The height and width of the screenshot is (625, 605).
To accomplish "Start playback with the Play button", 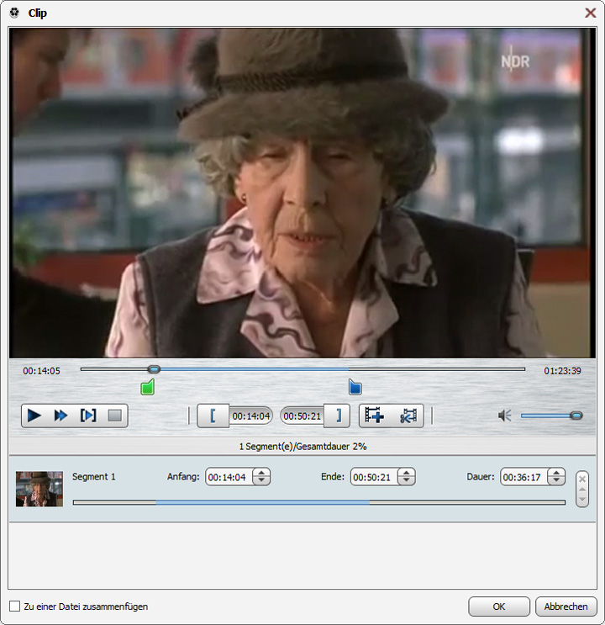I will click(x=34, y=416).
